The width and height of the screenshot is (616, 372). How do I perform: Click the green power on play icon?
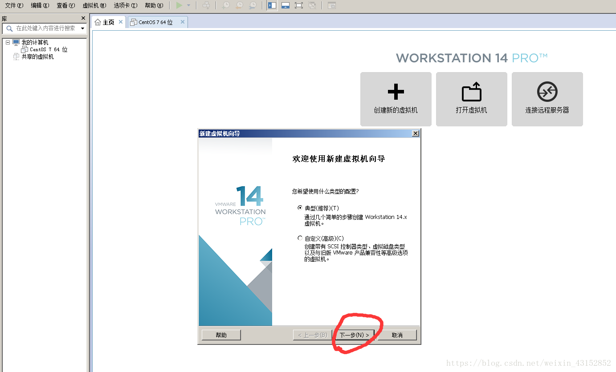tap(179, 5)
